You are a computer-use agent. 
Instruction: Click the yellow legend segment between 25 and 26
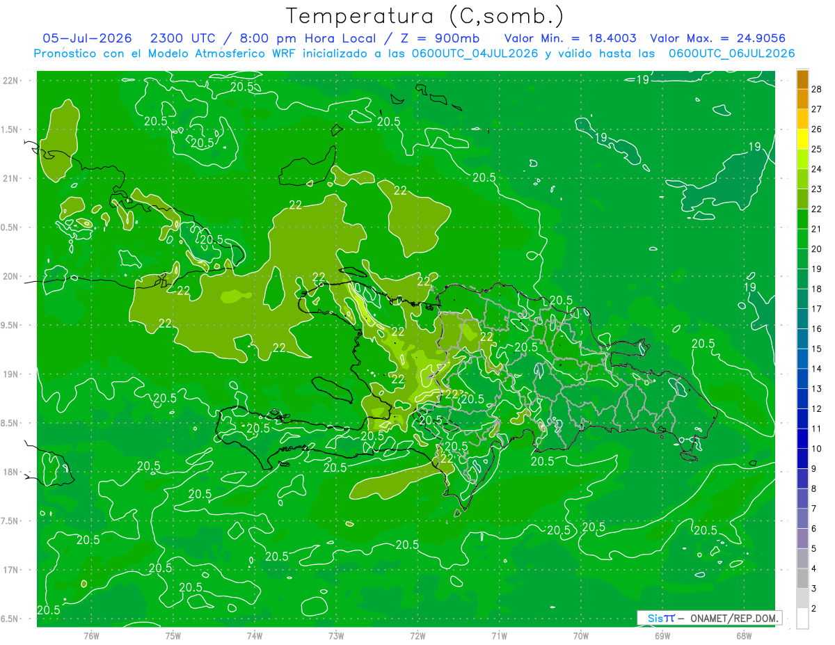pyautogui.click(x=802, y=139)
